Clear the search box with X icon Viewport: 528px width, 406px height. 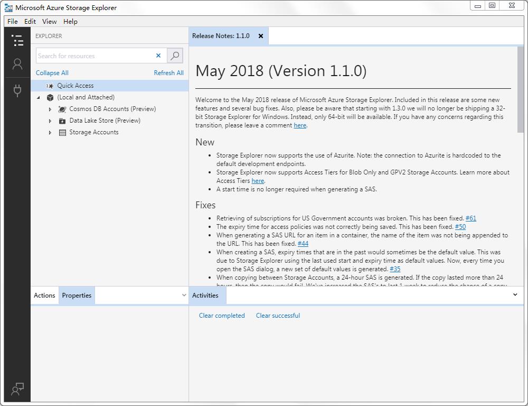coord(158,56)
